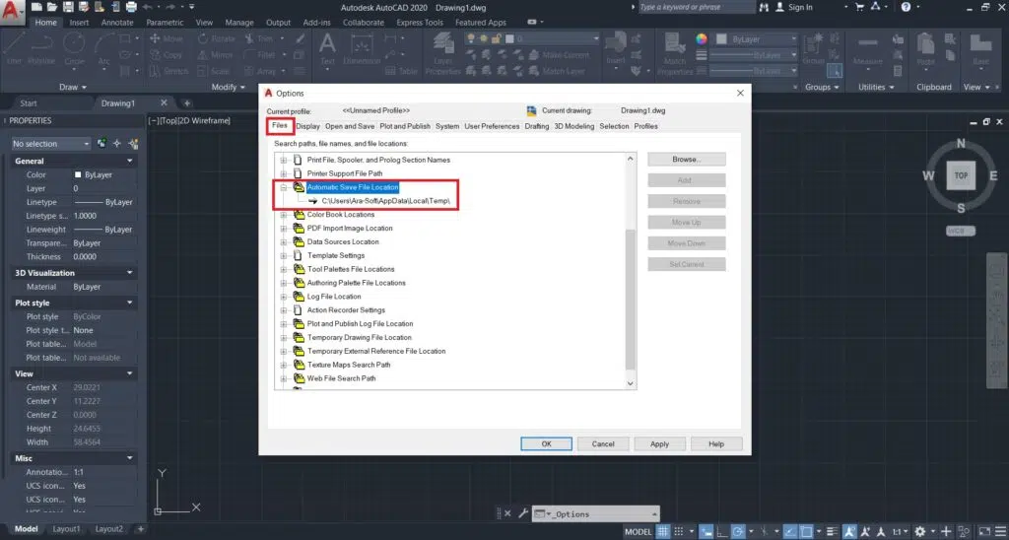Select the Move tool in Modify panel

coord(166,38)
